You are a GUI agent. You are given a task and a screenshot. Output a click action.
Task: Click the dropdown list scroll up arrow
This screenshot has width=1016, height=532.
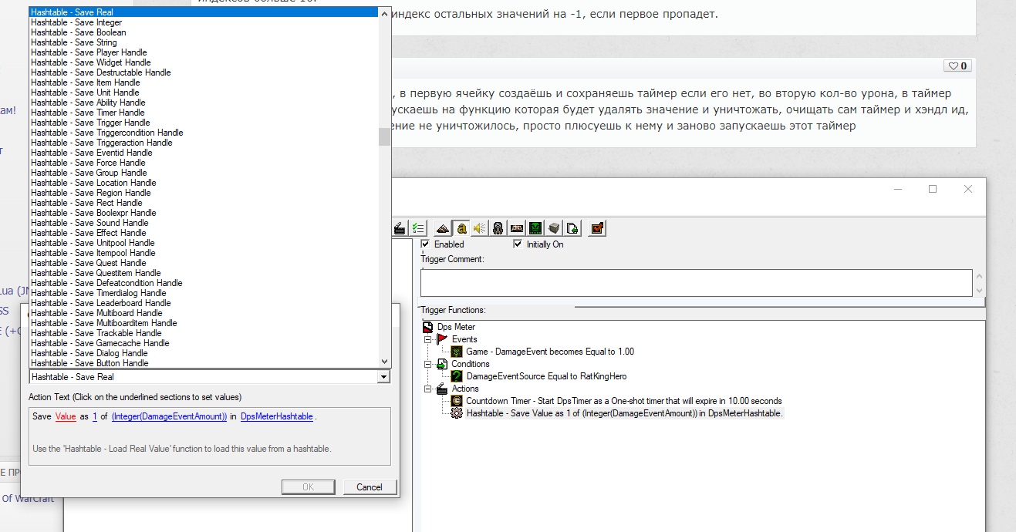click(384, 12)
